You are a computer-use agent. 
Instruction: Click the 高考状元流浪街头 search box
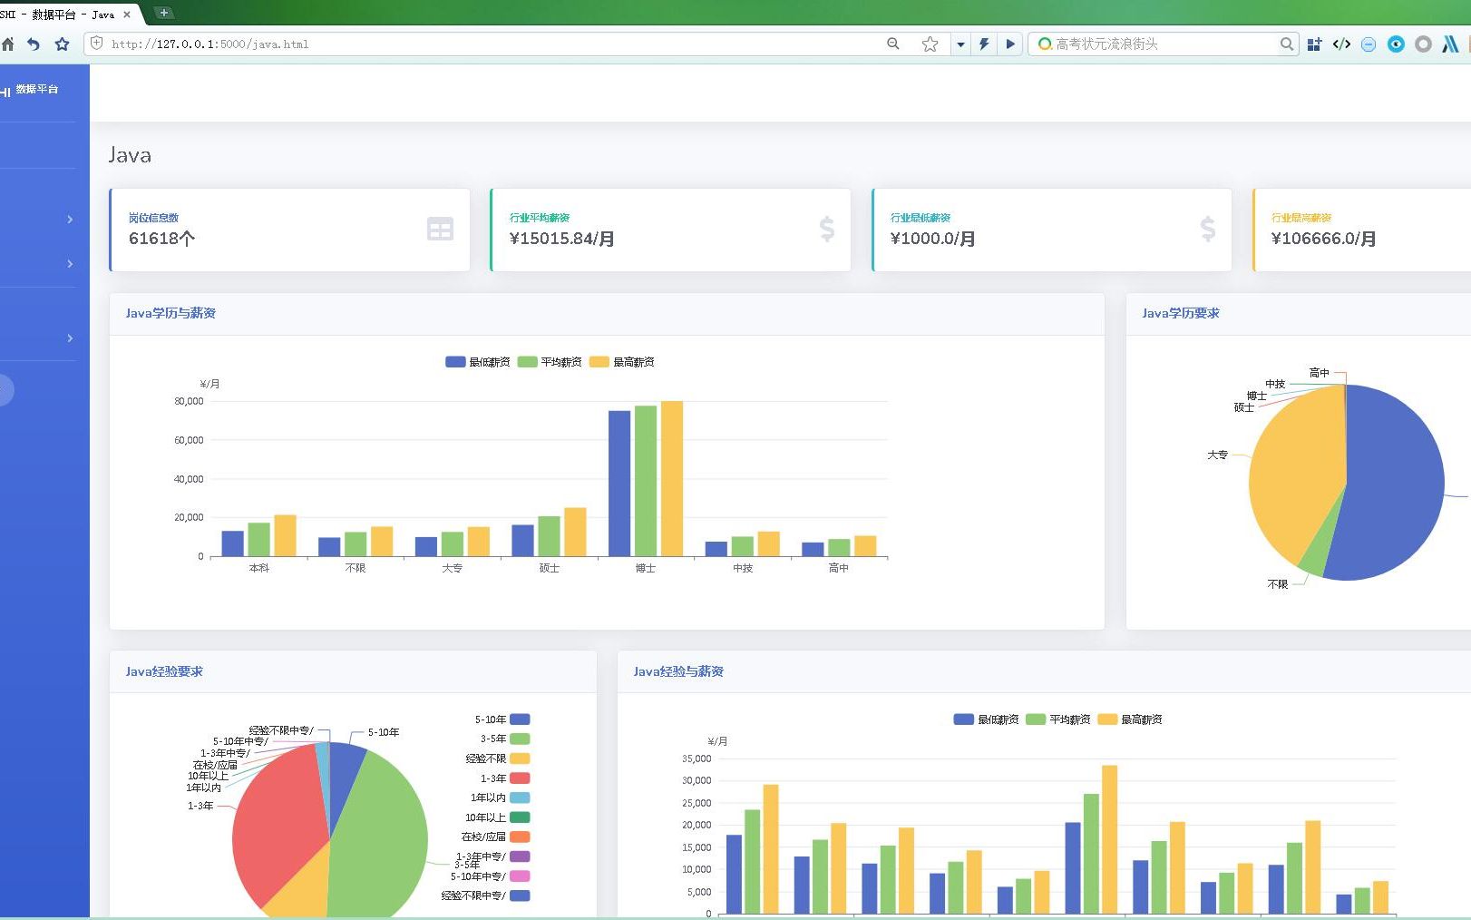pyautogui.click(x=1165, y=44)
